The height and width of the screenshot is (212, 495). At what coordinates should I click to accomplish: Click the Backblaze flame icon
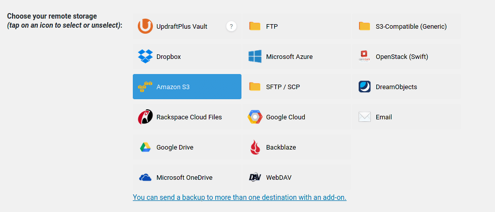pos(255,147)
